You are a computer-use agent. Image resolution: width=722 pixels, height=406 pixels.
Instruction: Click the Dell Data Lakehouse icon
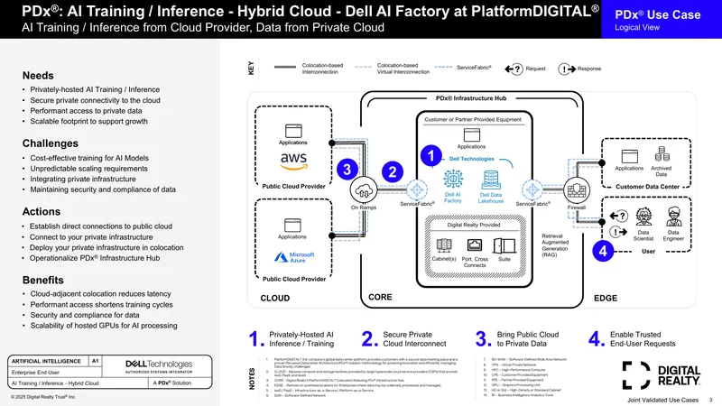tap(491, 180)
